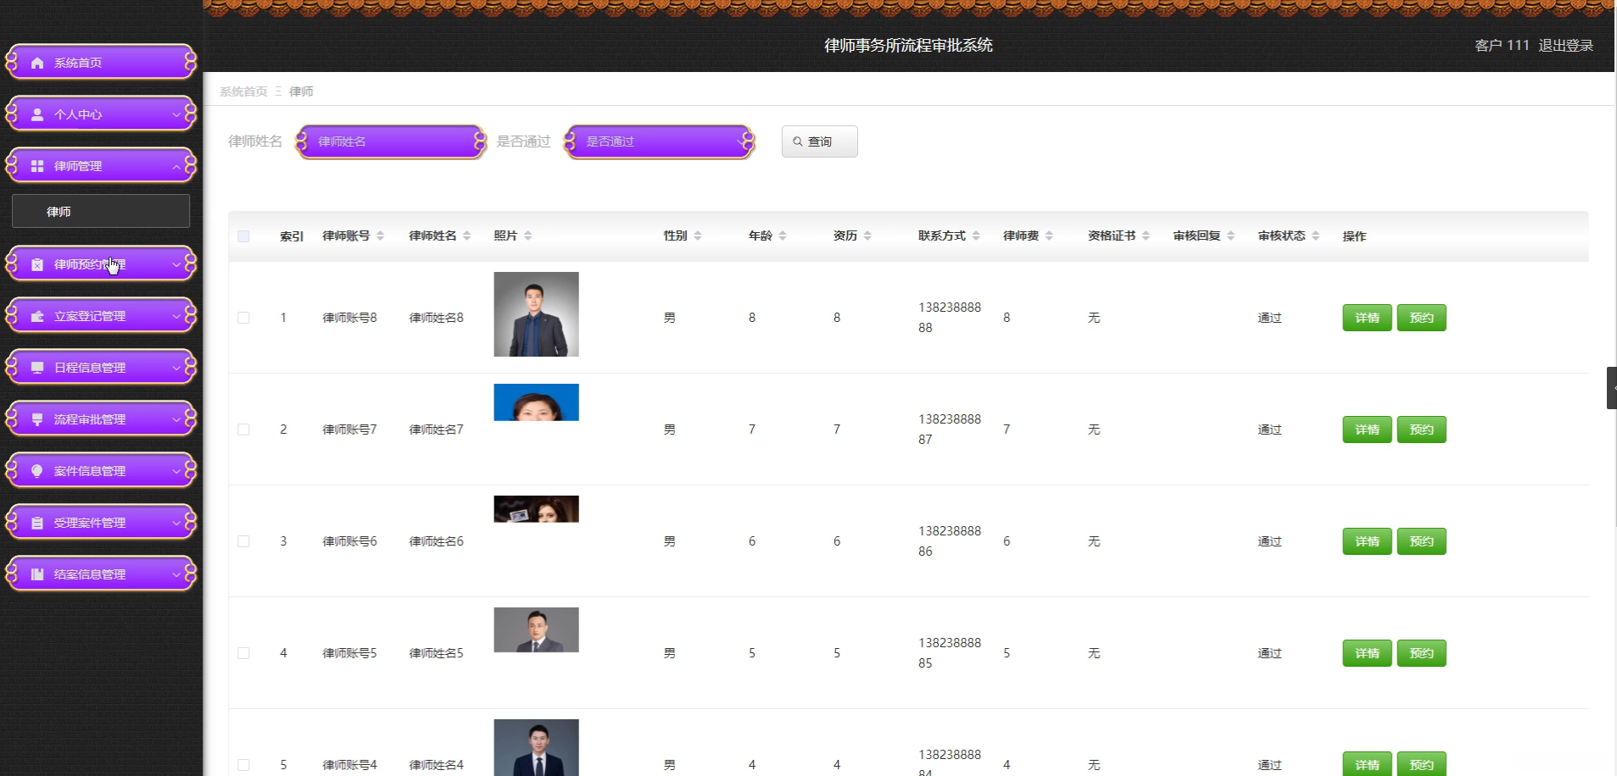Tick the checkbox for 律师账号6 row
The width and height of the screenshot is (1617, 776).
pos(243,541)
